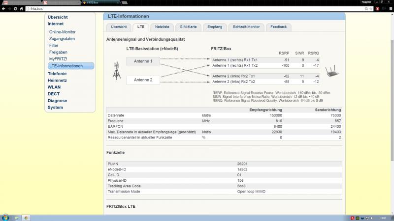Expand the Diagnose sidebar section
The image size is (394, 221).
[x=57, y=101]
